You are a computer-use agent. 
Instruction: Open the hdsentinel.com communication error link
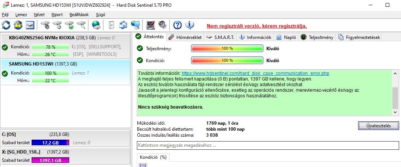255,73
